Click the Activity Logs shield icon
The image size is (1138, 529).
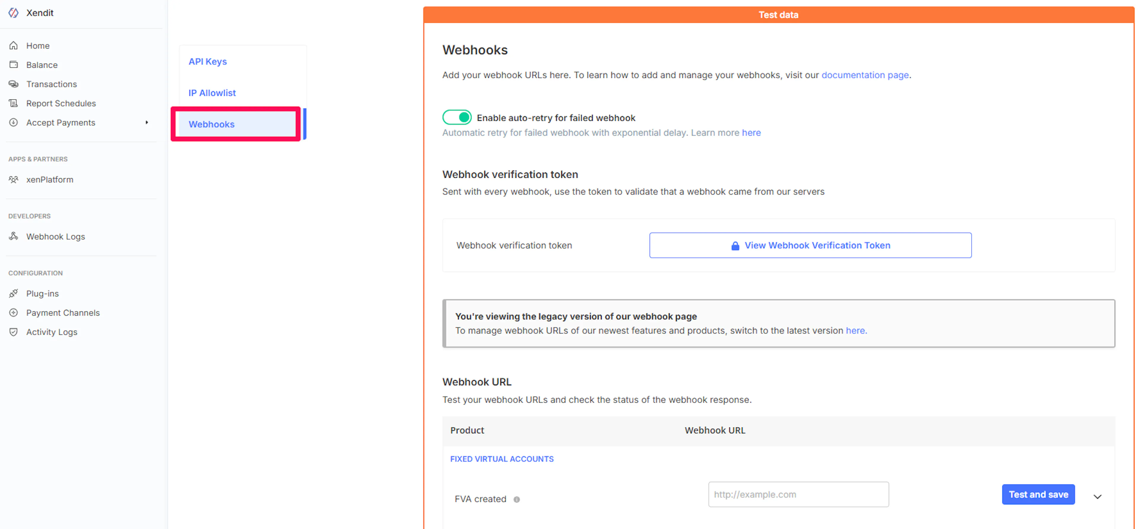[14, 332]
